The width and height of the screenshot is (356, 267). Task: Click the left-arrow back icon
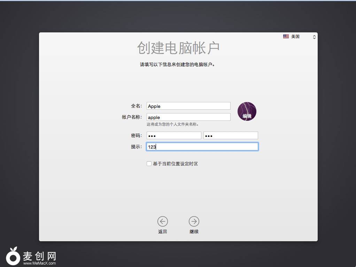coord(162,221)
